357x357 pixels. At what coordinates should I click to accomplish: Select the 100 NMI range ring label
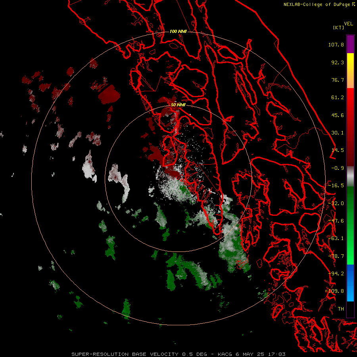coord(178,31)
